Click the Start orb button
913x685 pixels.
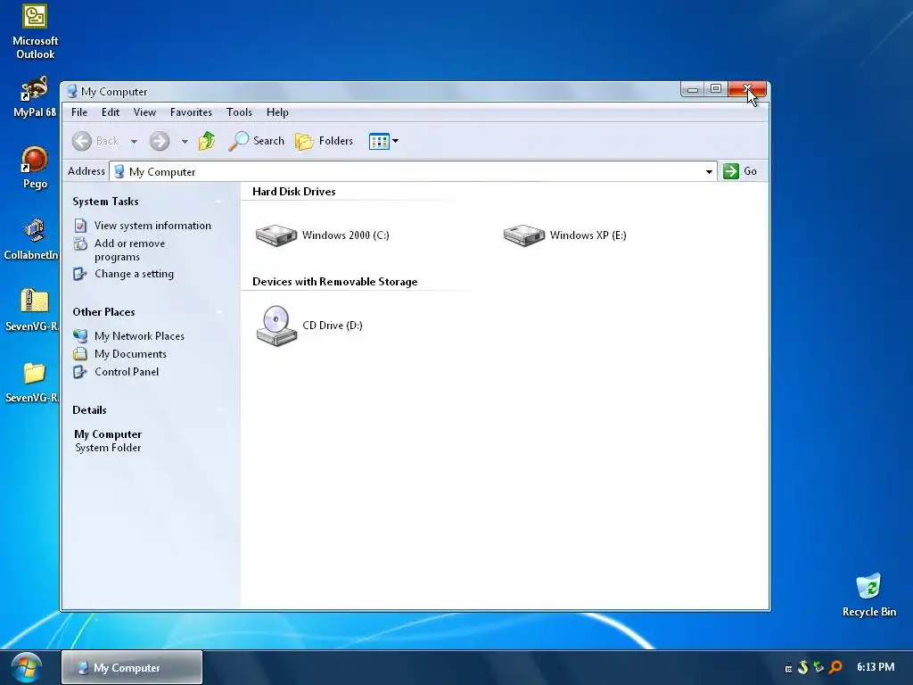point(26,667)
